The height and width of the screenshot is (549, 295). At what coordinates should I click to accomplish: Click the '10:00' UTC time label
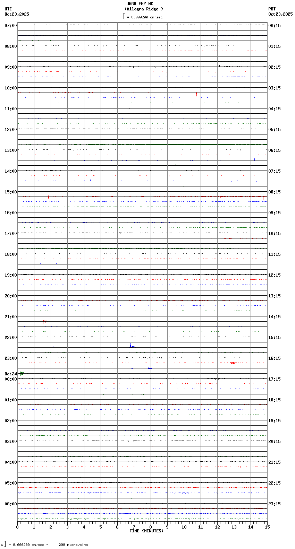tap(11, 88)
